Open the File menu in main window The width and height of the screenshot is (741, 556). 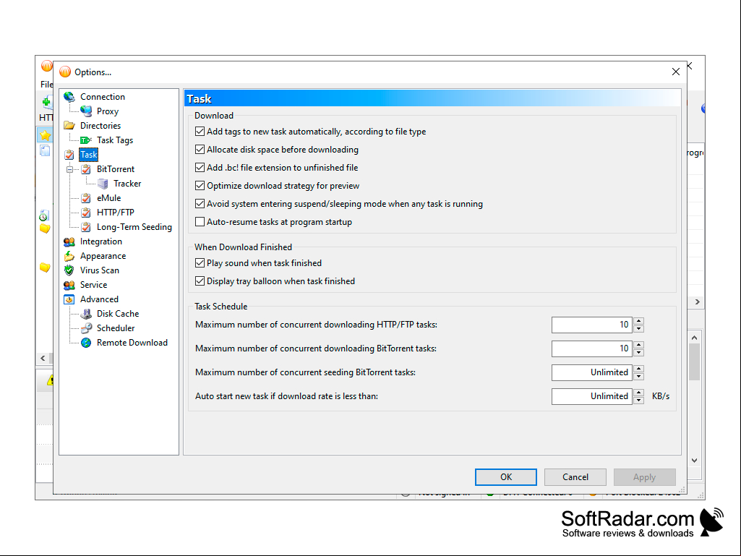pyautogui.click(x=46, y=84)
